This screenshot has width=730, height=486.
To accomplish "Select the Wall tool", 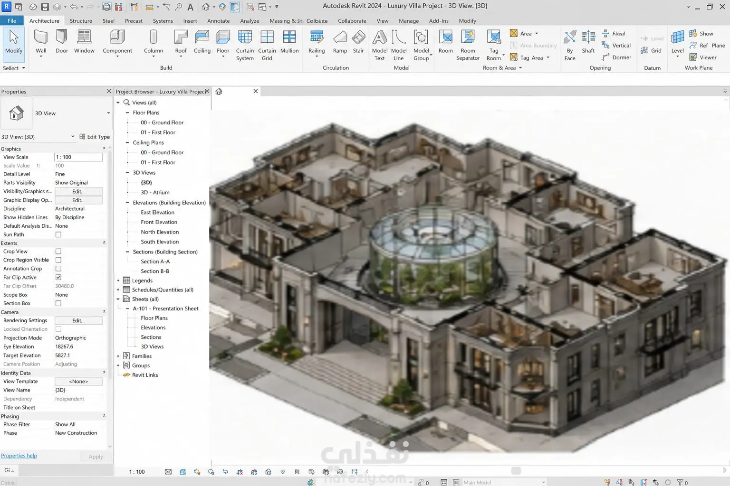I will click(41, 43).
